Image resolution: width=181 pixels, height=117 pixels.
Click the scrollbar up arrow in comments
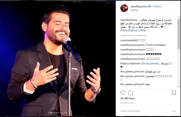(179, 18)
